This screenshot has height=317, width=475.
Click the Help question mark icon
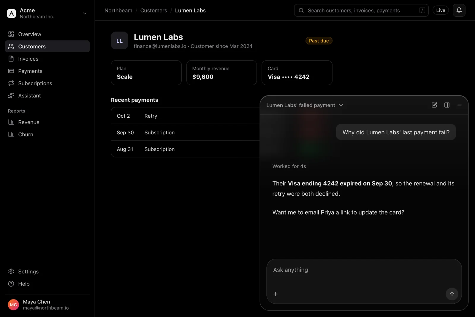pos(11,284)
